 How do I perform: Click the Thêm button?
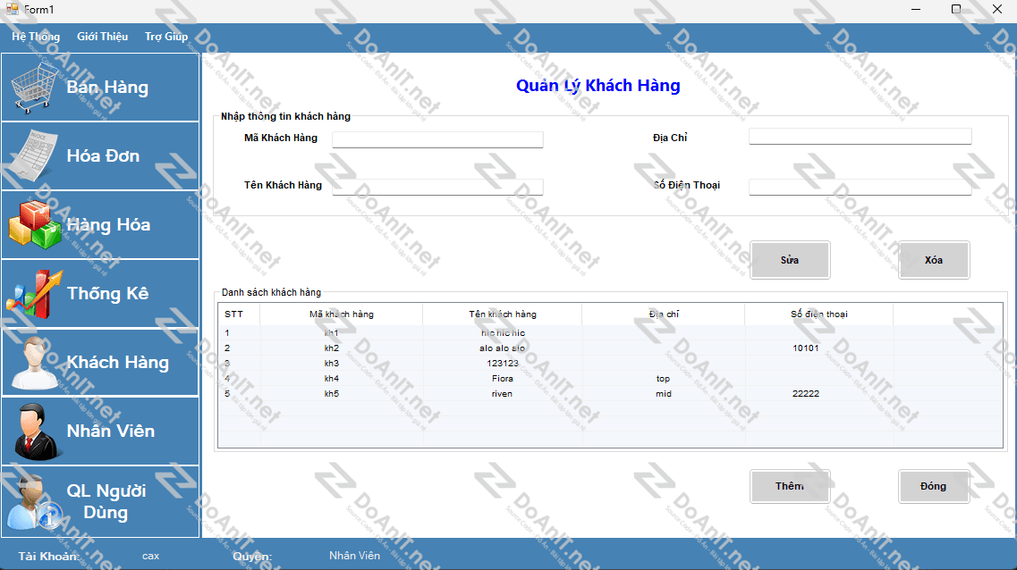pos(790,486)
